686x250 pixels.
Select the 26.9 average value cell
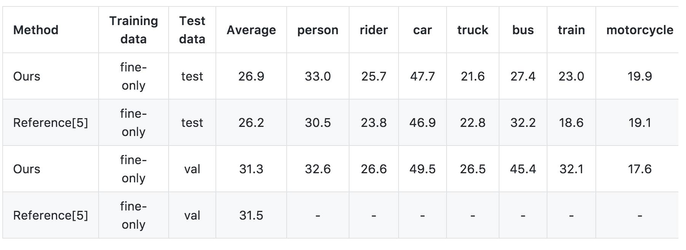251,76
